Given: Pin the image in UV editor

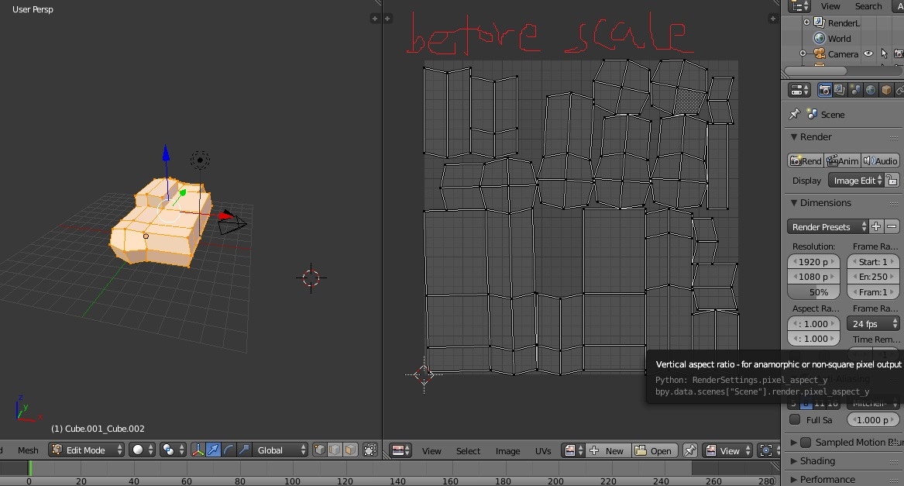Looking at the screenshot, I should pyautogui.click(x=690, y=450).
